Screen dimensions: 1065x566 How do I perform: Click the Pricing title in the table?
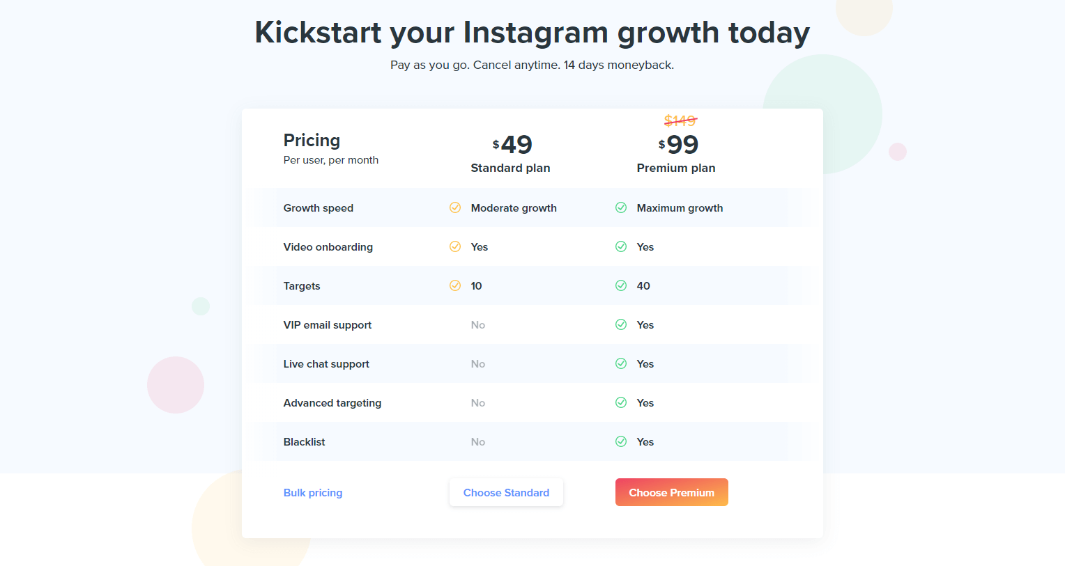(312, 141)
